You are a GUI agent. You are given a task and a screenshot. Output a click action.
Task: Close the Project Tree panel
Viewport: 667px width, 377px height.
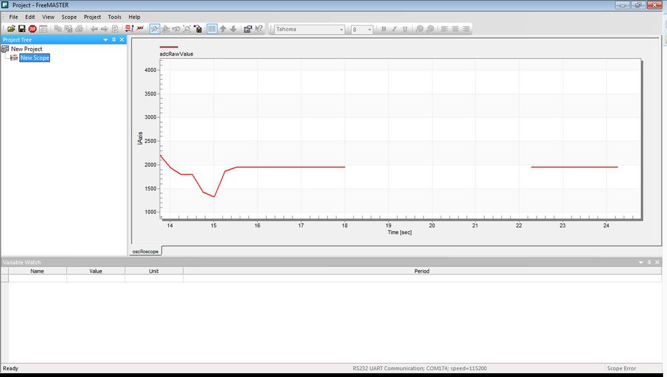tap(122, 39)
